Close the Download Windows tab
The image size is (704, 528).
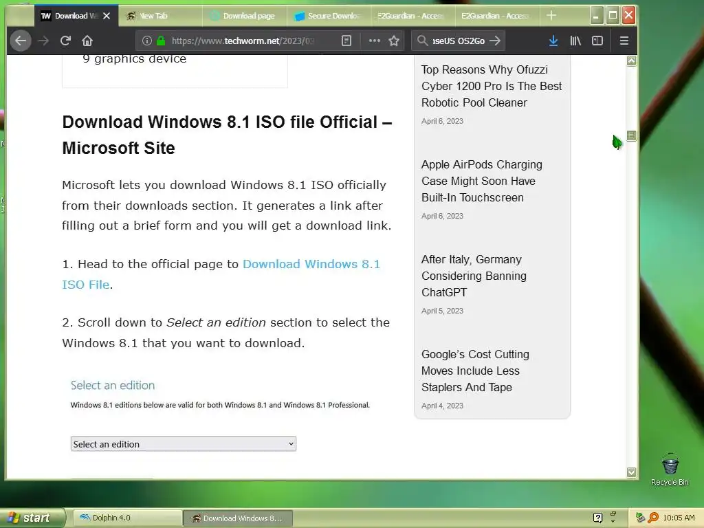pyautogui.click(x=107, y=16)
